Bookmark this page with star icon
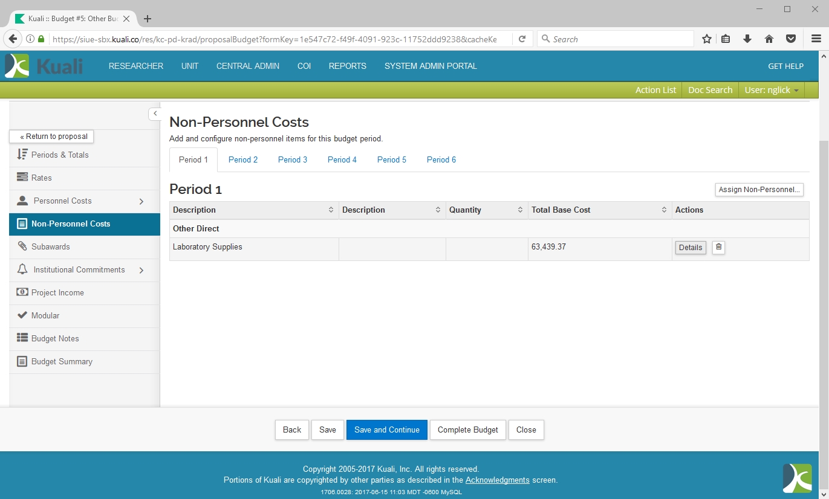This screenshot has height=499, width=829. 706,39
